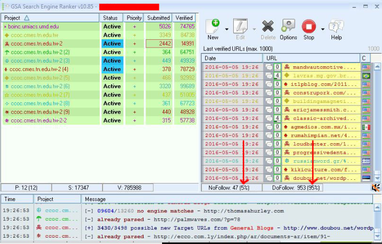The width and height of the screenshot is (382, 244).
Task: Toggle Active status of boinc.umiacs.umd.edu
Action: 112,27
